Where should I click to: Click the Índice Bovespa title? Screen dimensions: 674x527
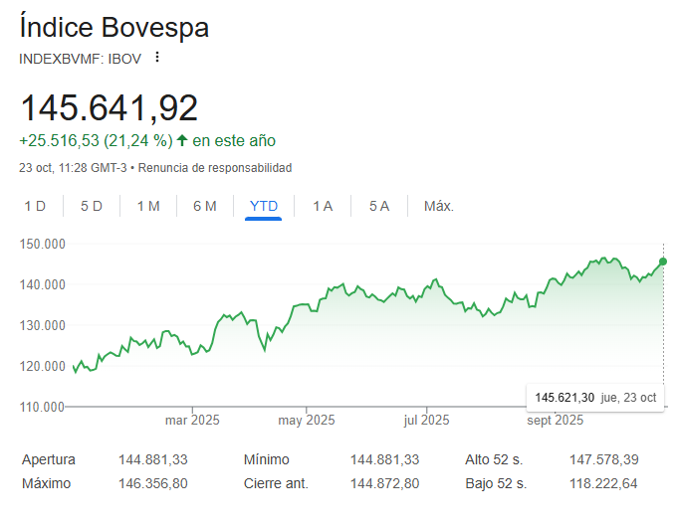click(x=113, y=27)
